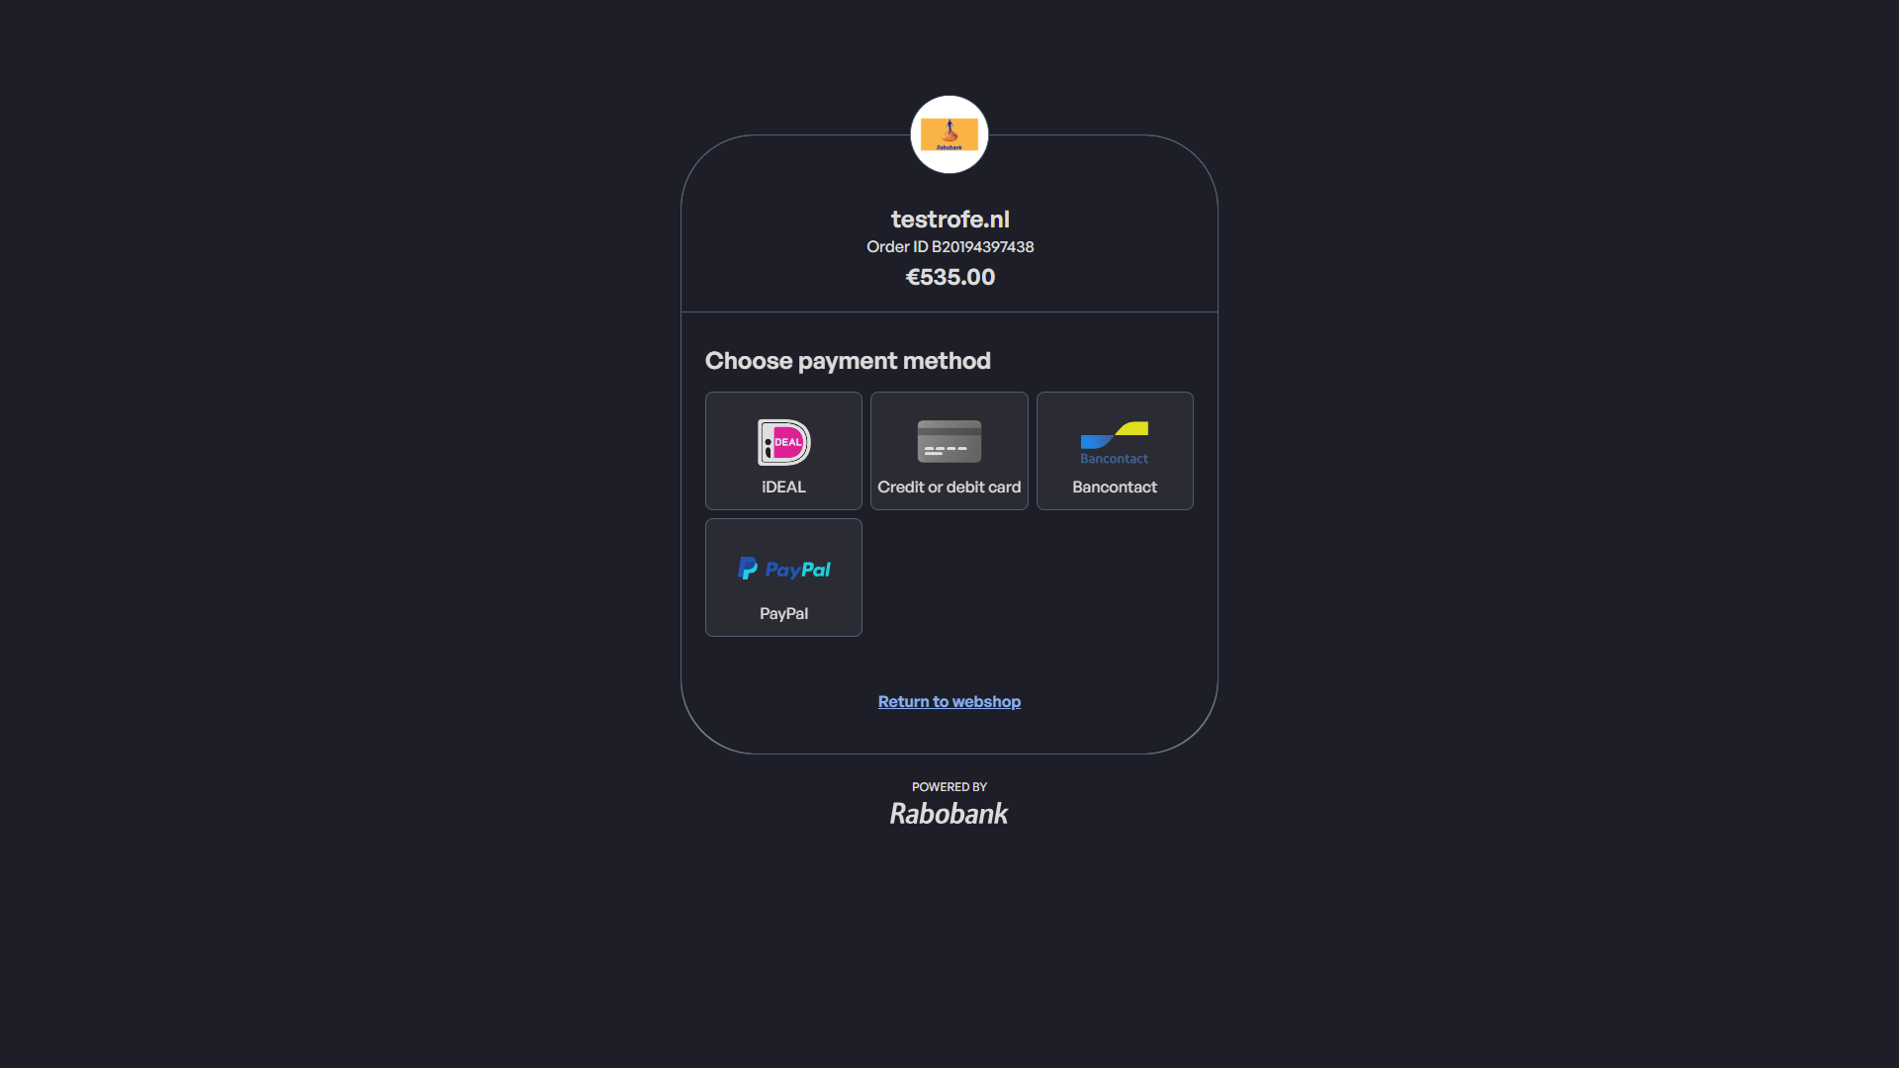Viewport: 1899px width, 1068px height.
Task: Pick Bancontact payment option label
Action: click(1114, 487)
